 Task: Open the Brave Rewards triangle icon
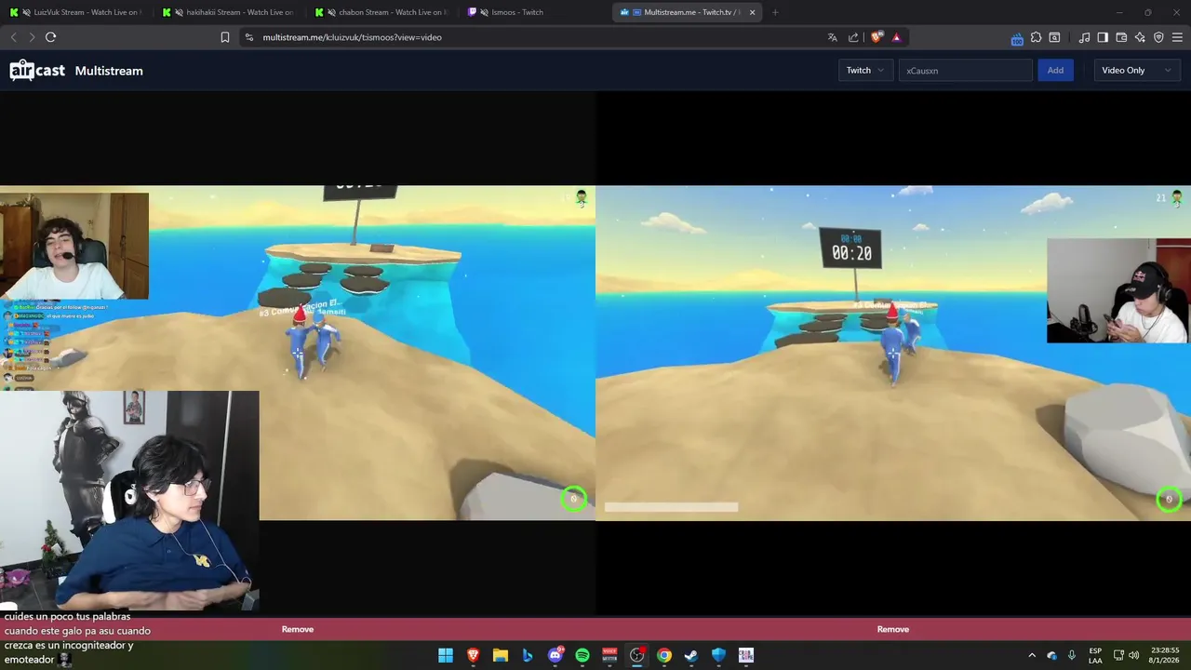(896, 37)
